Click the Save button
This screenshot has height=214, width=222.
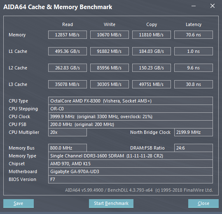[19, 203]
